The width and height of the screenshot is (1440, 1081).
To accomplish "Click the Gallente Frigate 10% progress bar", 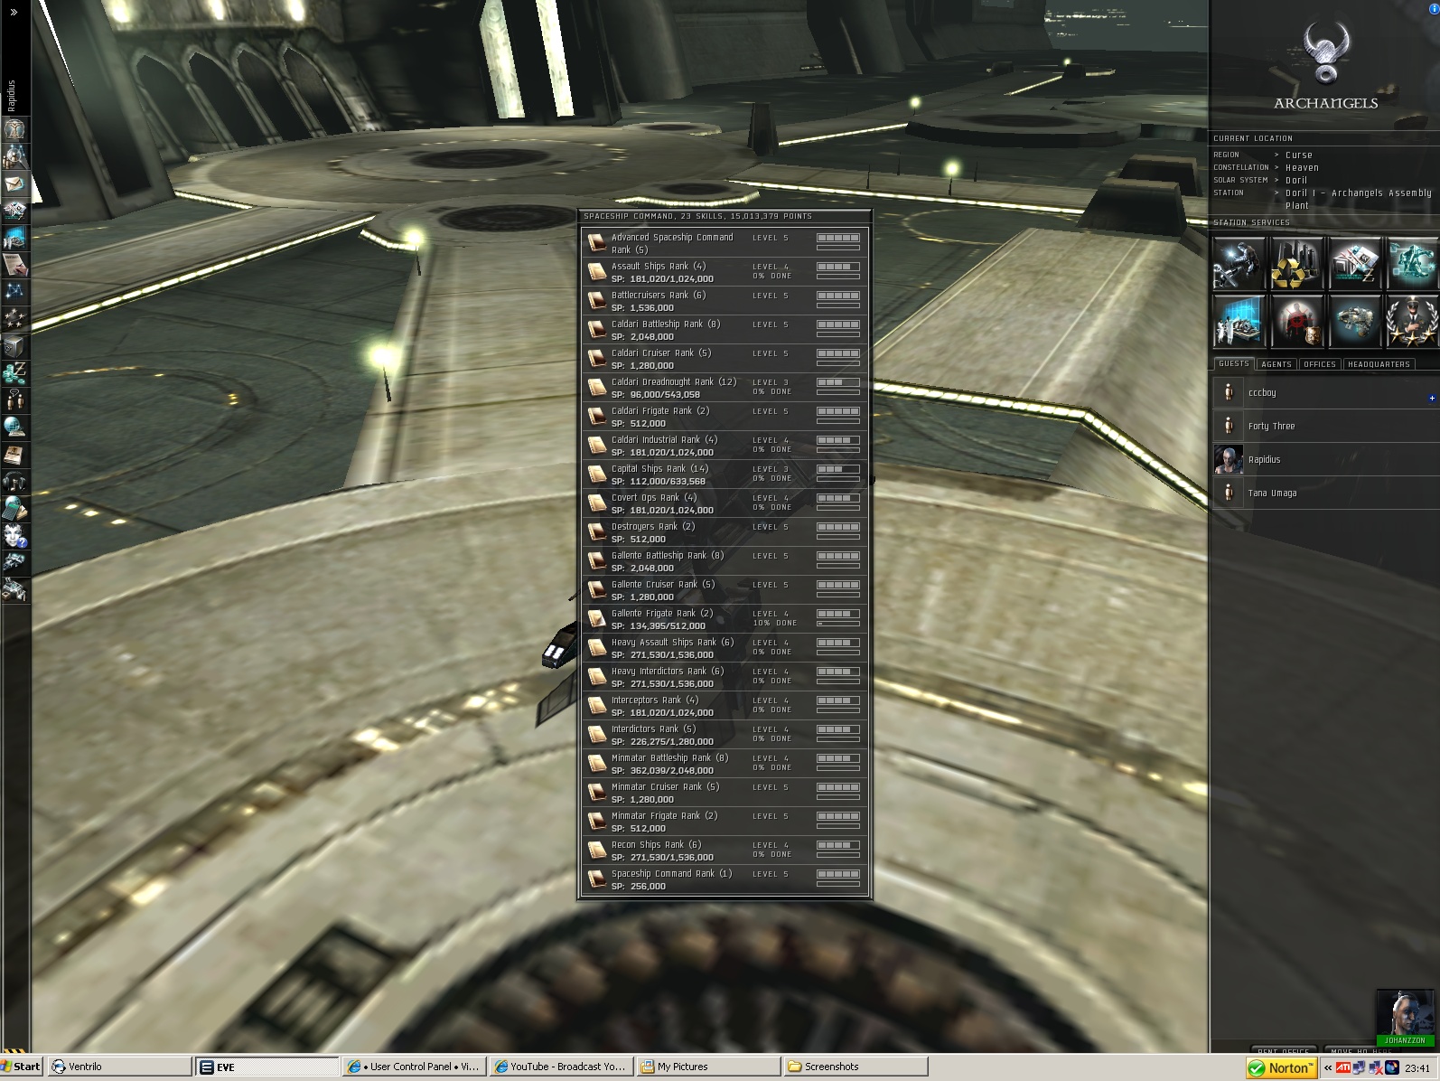I will 837,624.
